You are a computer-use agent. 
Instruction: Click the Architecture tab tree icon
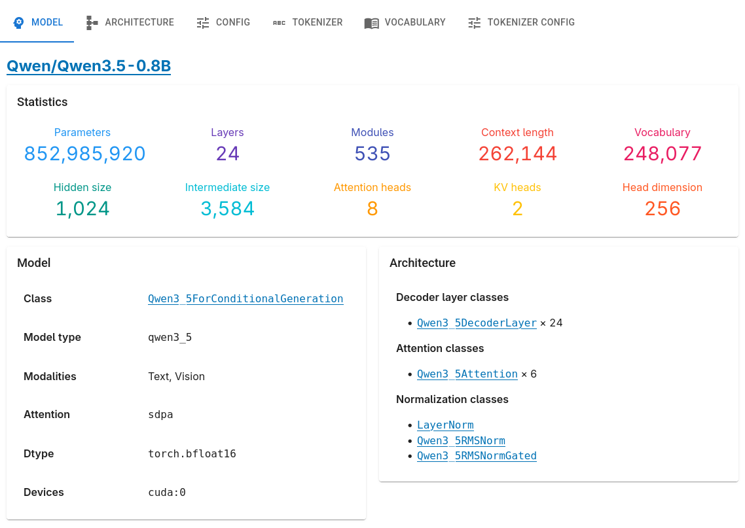coord(92,22)
